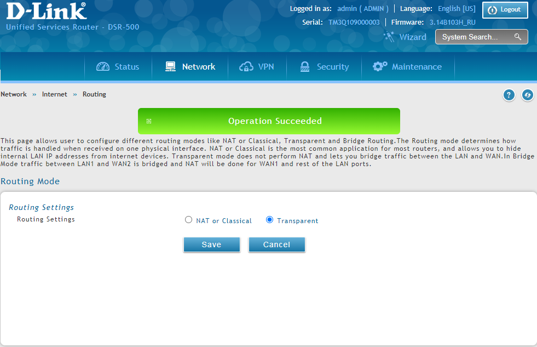Click the firmware version 3.14B103H_RU

[452, 22]
